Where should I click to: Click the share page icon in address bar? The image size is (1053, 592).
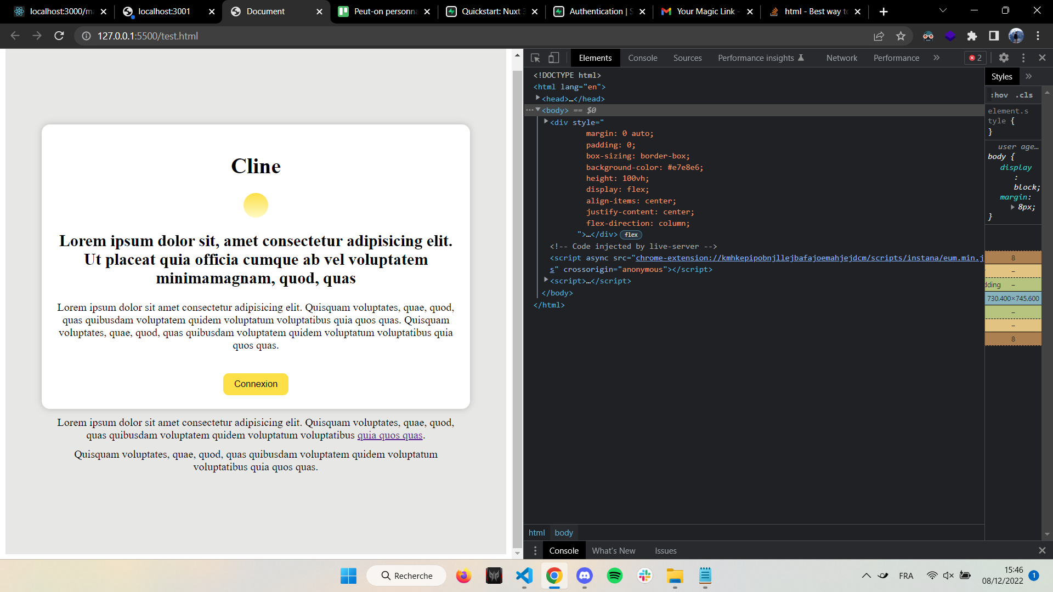[x=879, y=36]
